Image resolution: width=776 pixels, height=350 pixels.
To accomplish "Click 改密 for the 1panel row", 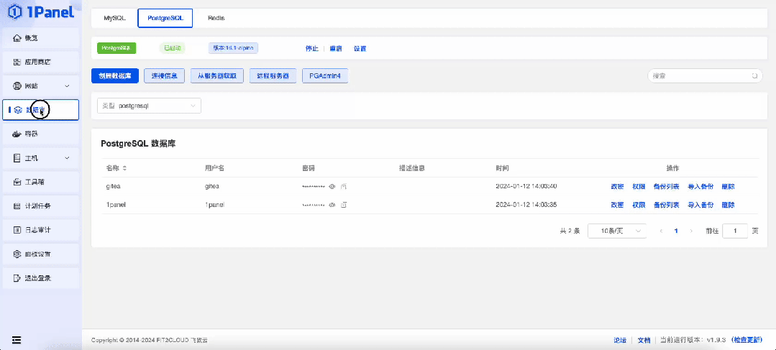I will click(617, 205).
